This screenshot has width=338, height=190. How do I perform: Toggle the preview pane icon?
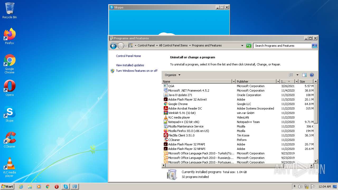tap(304, 75)
